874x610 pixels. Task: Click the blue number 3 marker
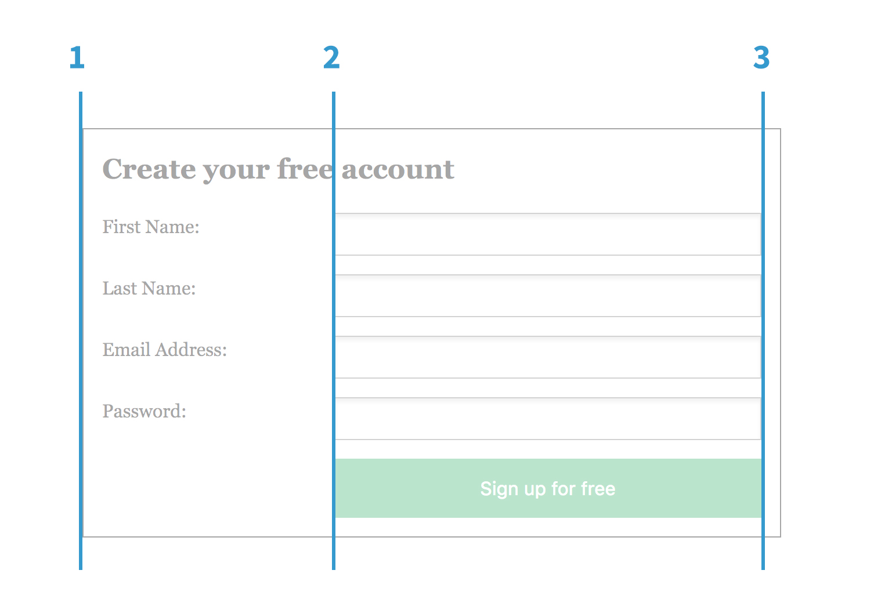pos(761,58)
